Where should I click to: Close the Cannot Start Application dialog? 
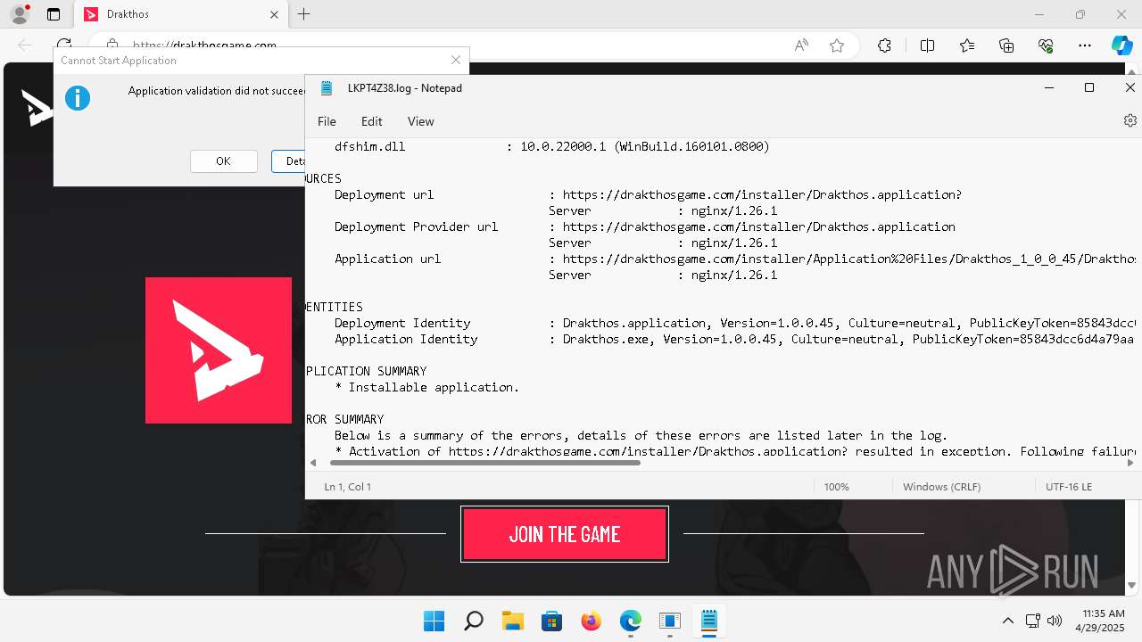point(456,60)
